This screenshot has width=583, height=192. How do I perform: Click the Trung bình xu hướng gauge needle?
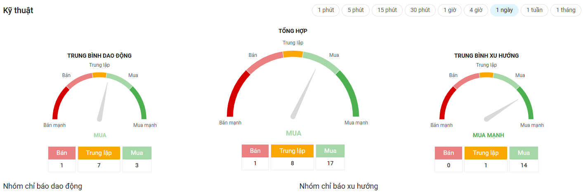(x=502, y=110)
